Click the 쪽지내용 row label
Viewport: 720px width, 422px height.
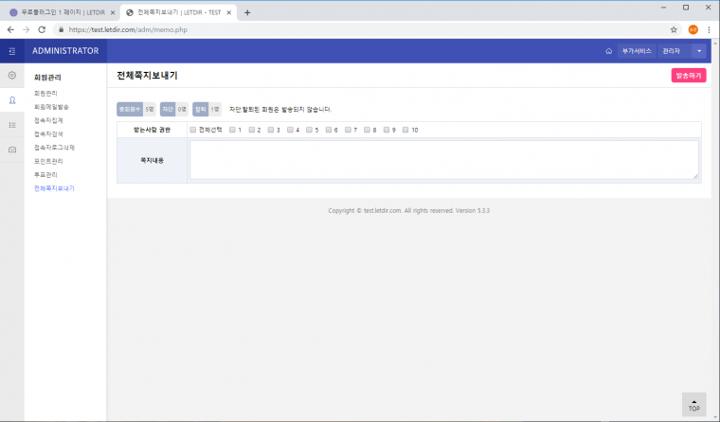click(x=152, y=160)
